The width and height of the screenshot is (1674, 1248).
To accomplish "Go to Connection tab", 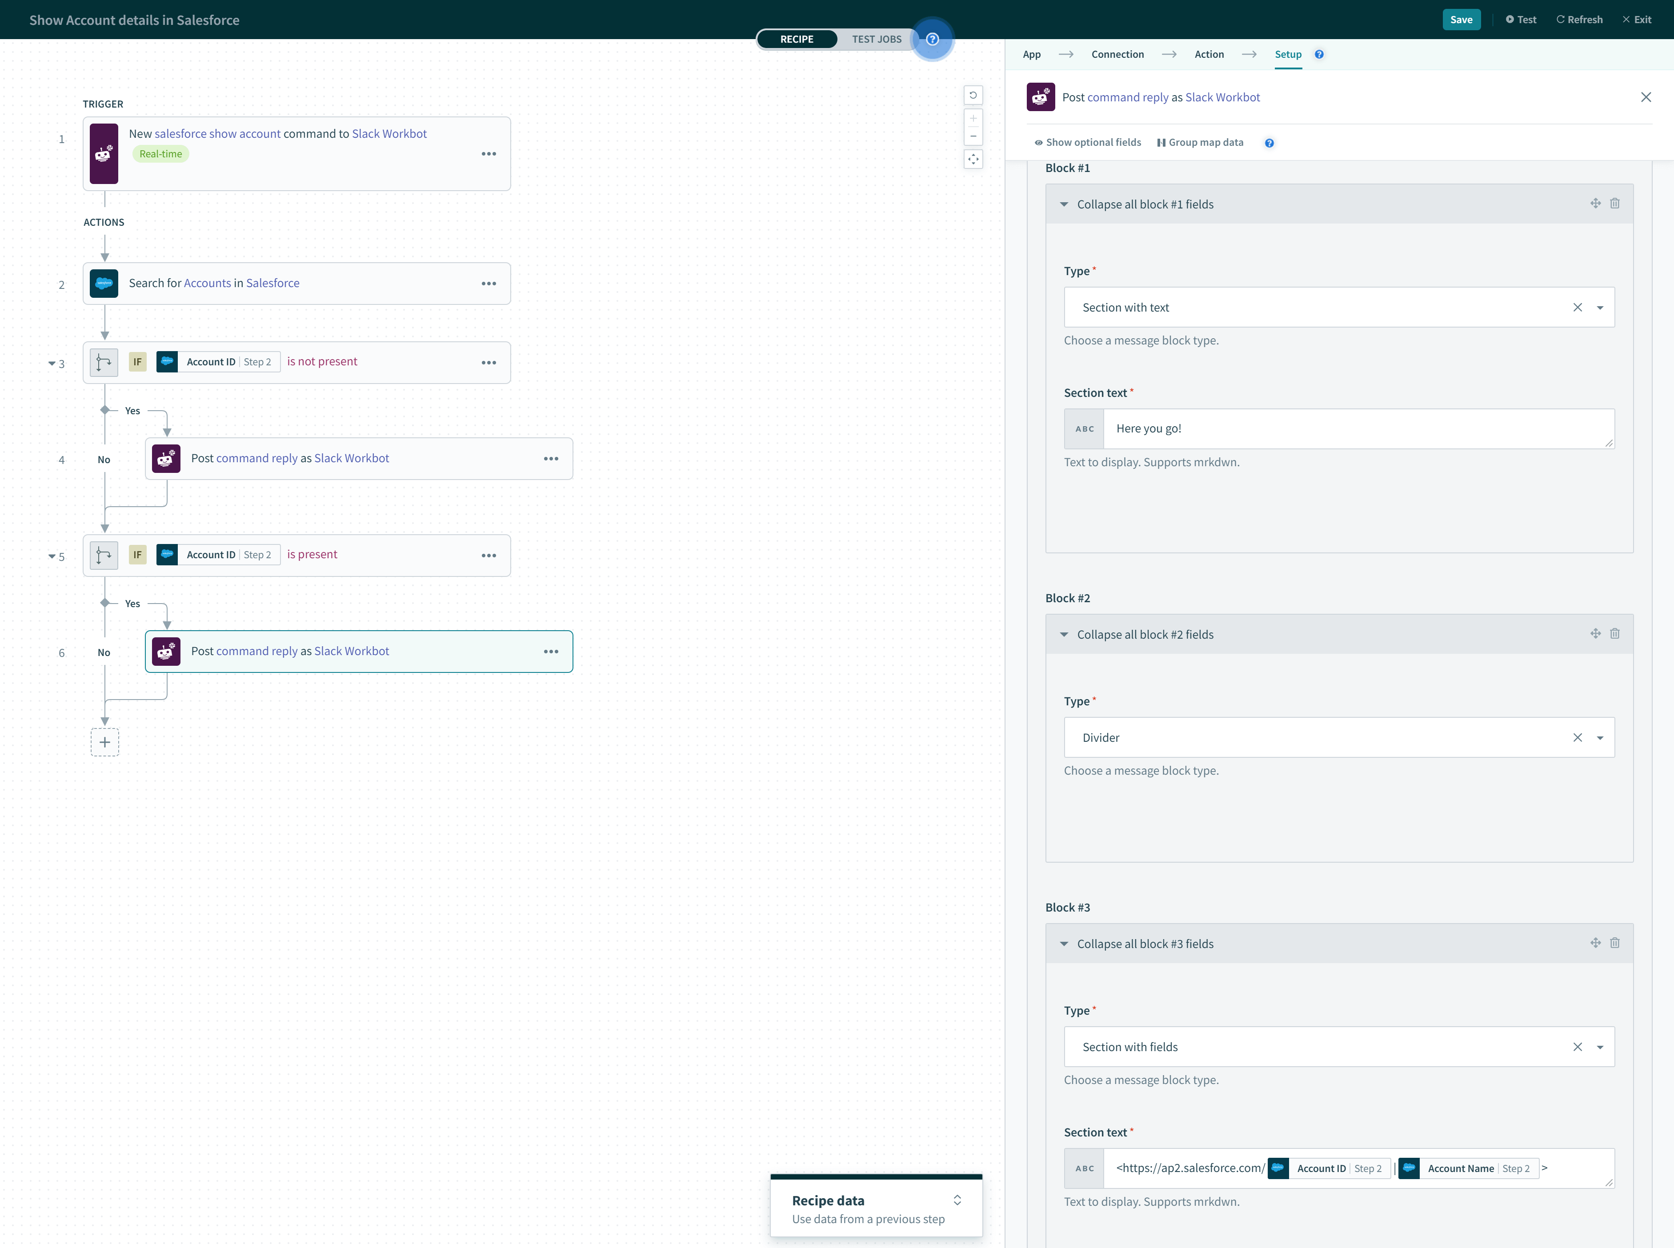I will click(1117, 54).
